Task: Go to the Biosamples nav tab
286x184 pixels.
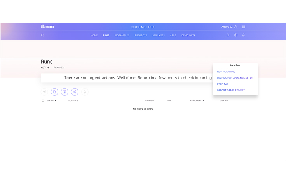Action: coord(122,35)
